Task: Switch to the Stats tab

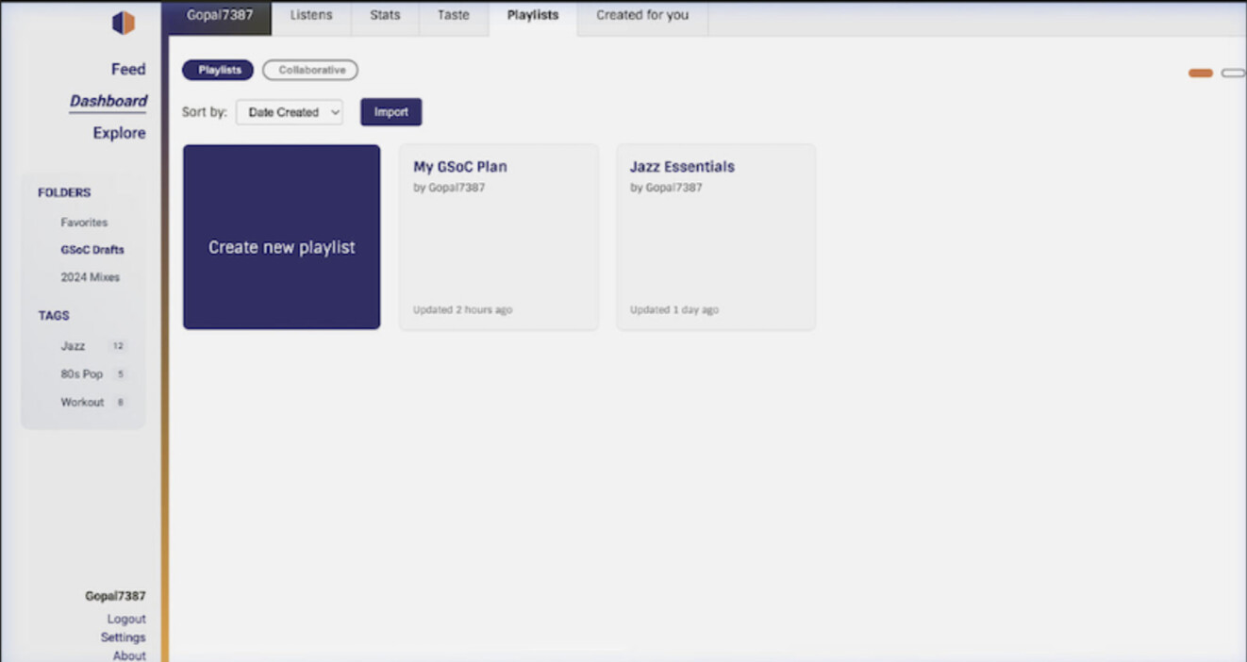Action: click(385, 16)
